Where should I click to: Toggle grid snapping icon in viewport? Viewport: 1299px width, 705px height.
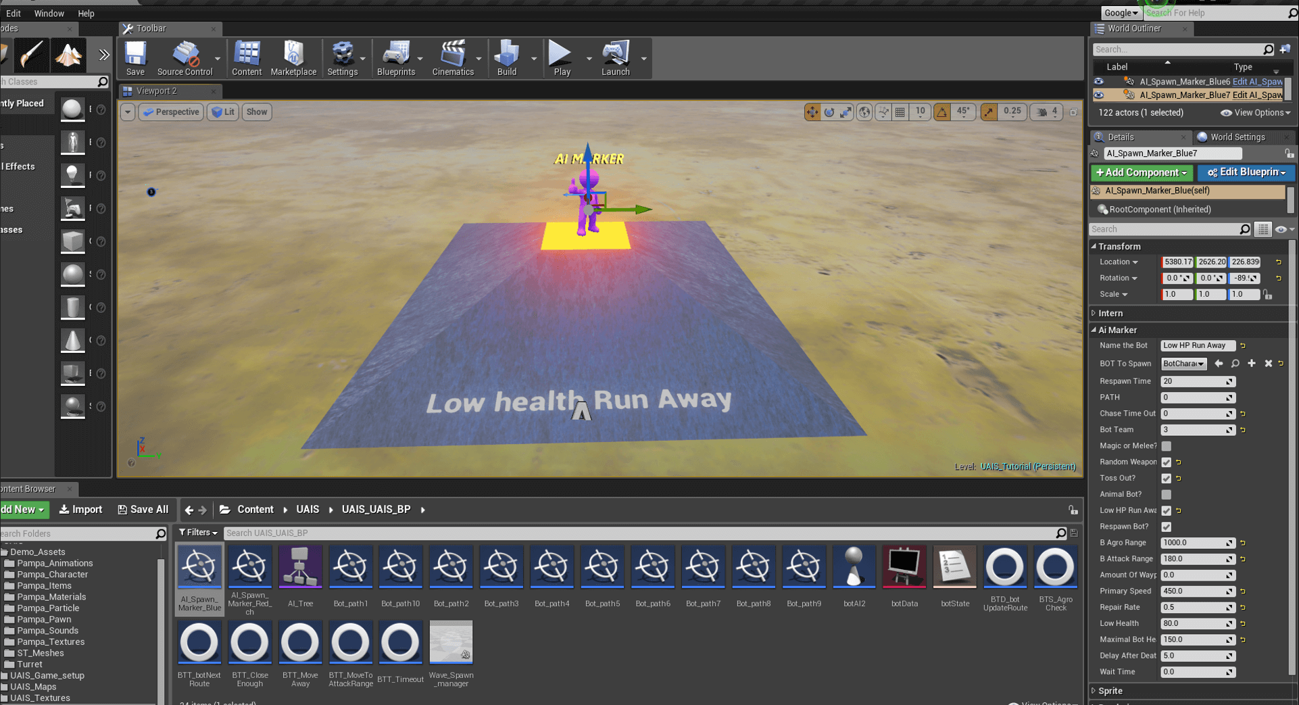point(900,112)
